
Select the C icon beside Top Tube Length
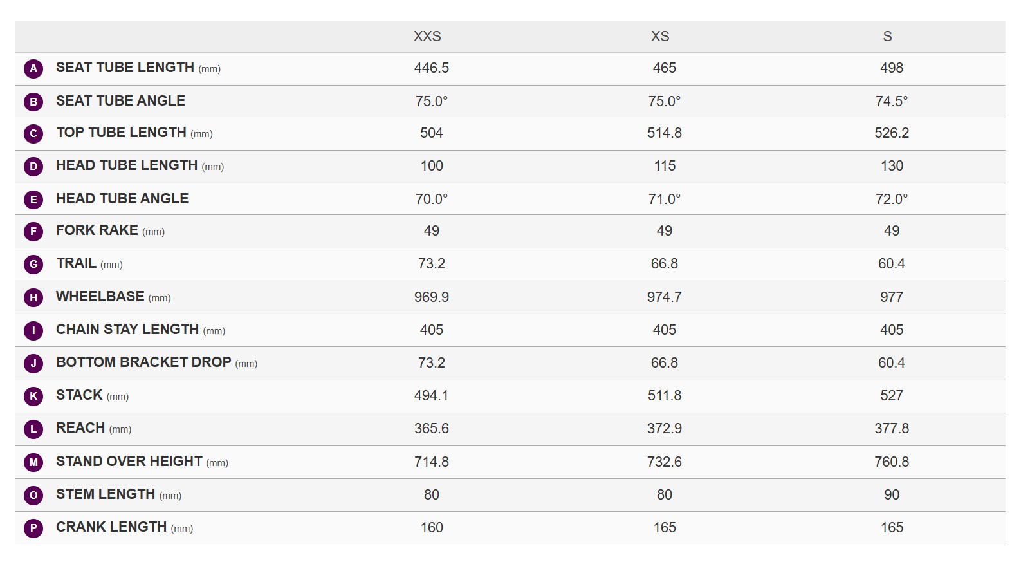pyautogui.click(x=33, y=134)
